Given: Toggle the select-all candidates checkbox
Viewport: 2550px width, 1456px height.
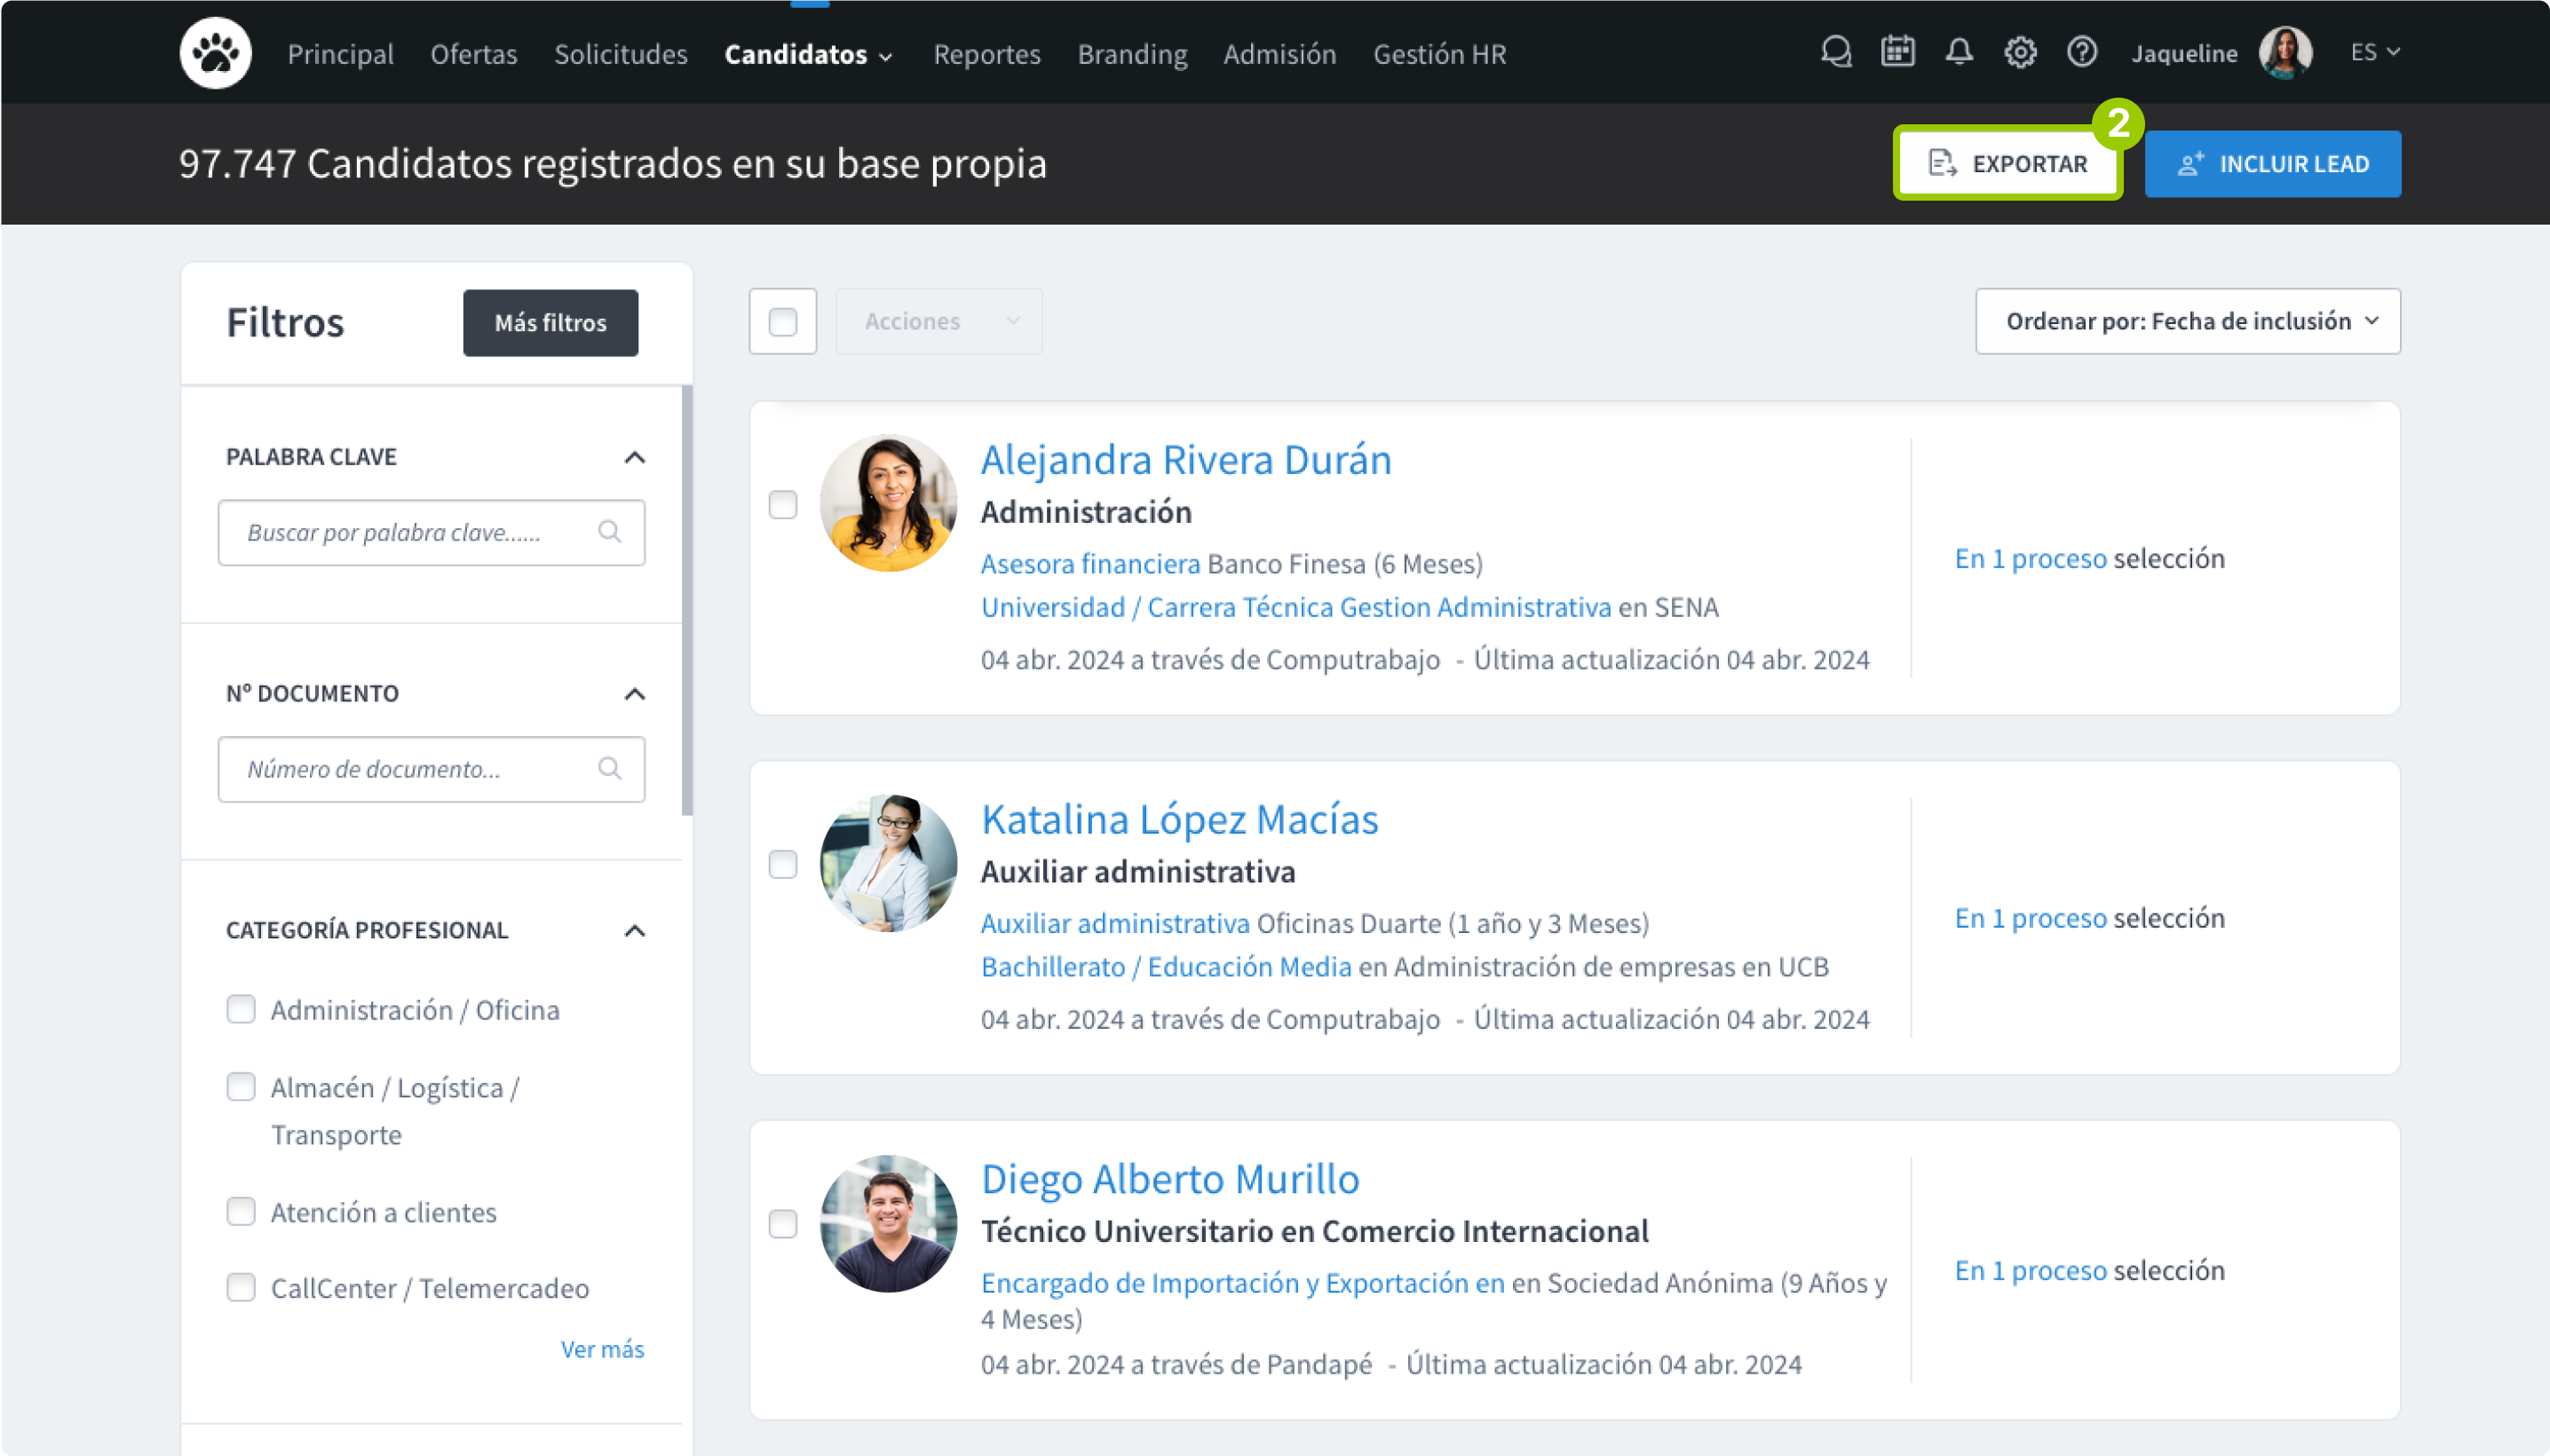Looking at the screenshot, I should pos(783,321).
